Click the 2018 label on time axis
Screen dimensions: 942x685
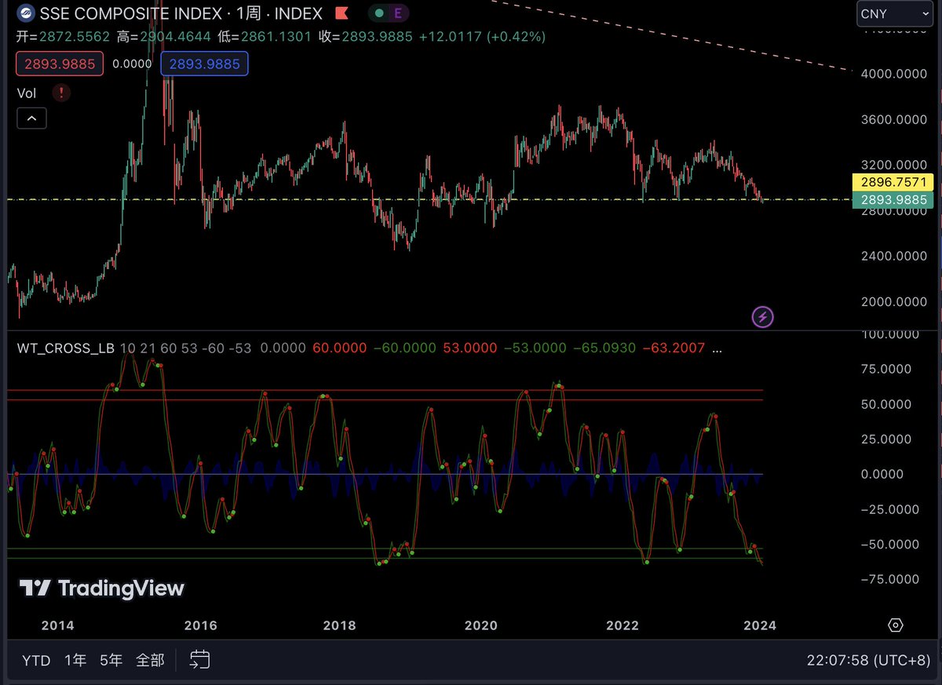[339, 625]
